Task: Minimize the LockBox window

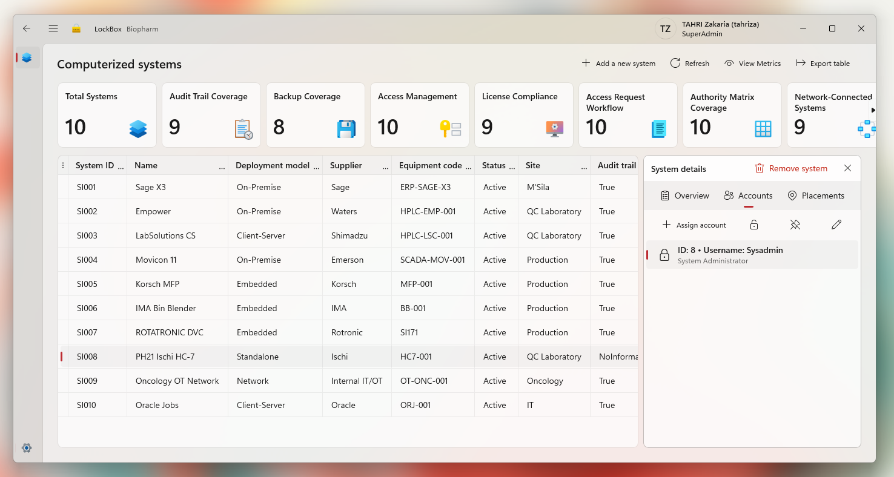Action: (x=803, y=28)
